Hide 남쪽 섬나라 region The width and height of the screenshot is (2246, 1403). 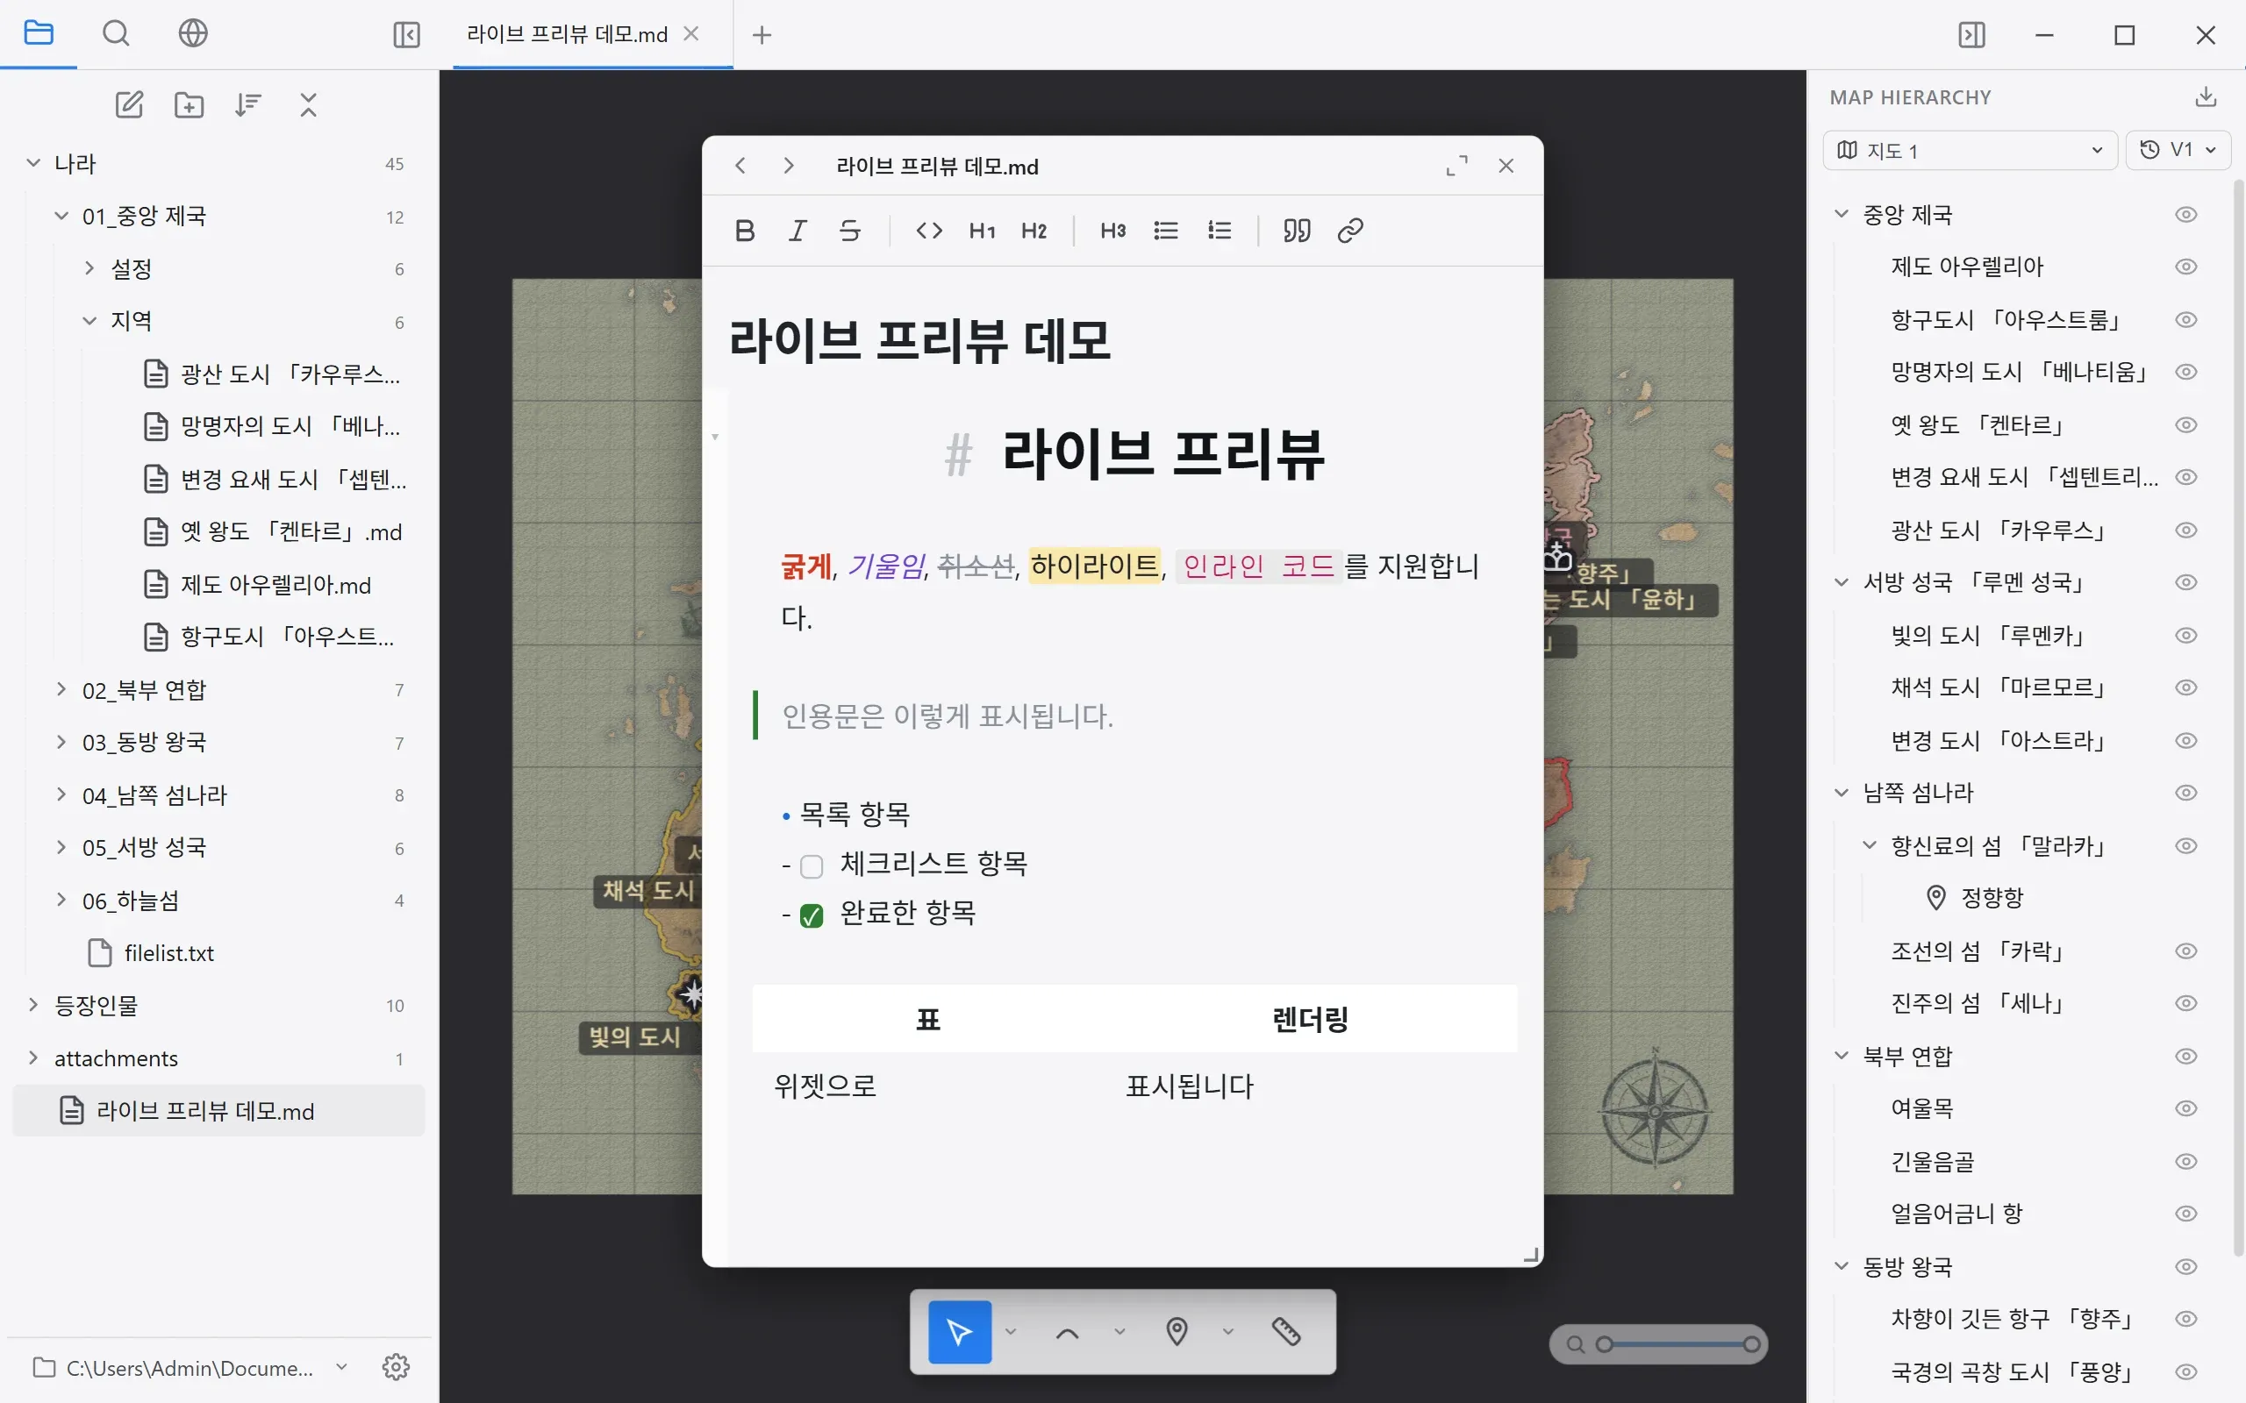[2186, 794]
